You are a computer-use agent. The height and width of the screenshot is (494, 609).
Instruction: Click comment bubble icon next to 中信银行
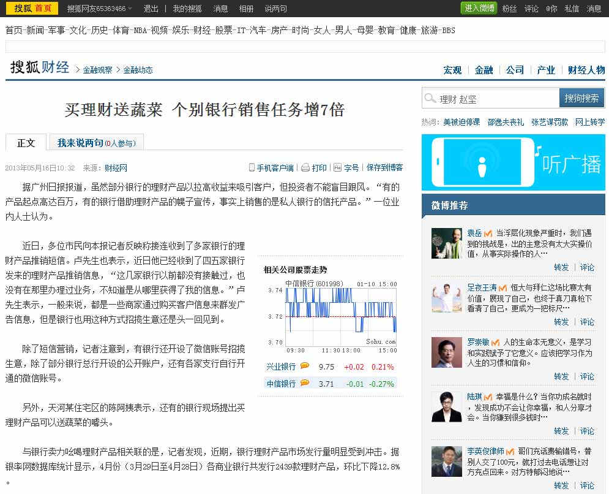pos(305,382)
